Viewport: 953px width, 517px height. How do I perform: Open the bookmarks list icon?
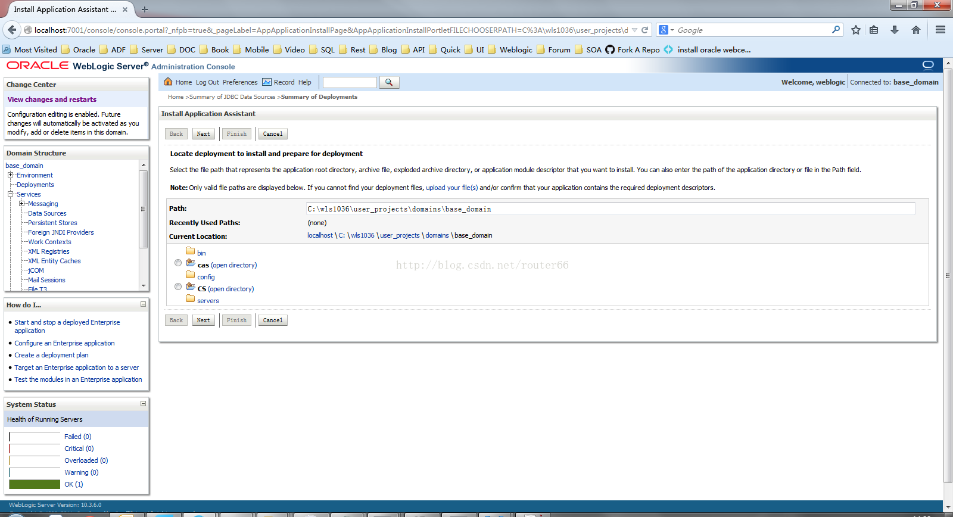[874, 30]
